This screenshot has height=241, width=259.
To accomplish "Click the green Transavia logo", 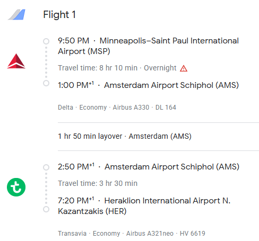I will [16, 187].
